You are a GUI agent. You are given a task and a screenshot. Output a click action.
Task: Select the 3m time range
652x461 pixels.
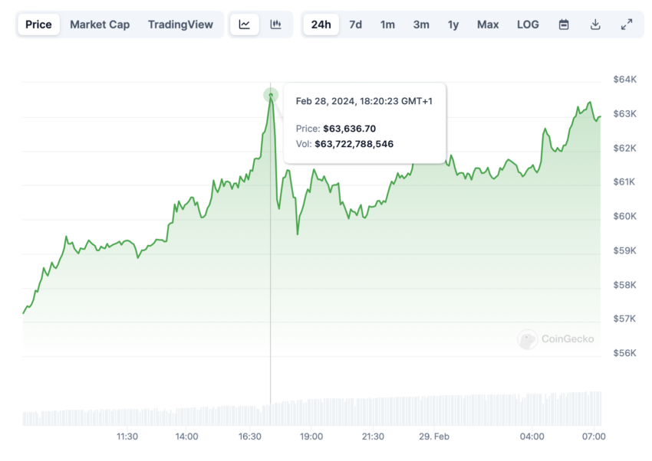click(421, 25)
